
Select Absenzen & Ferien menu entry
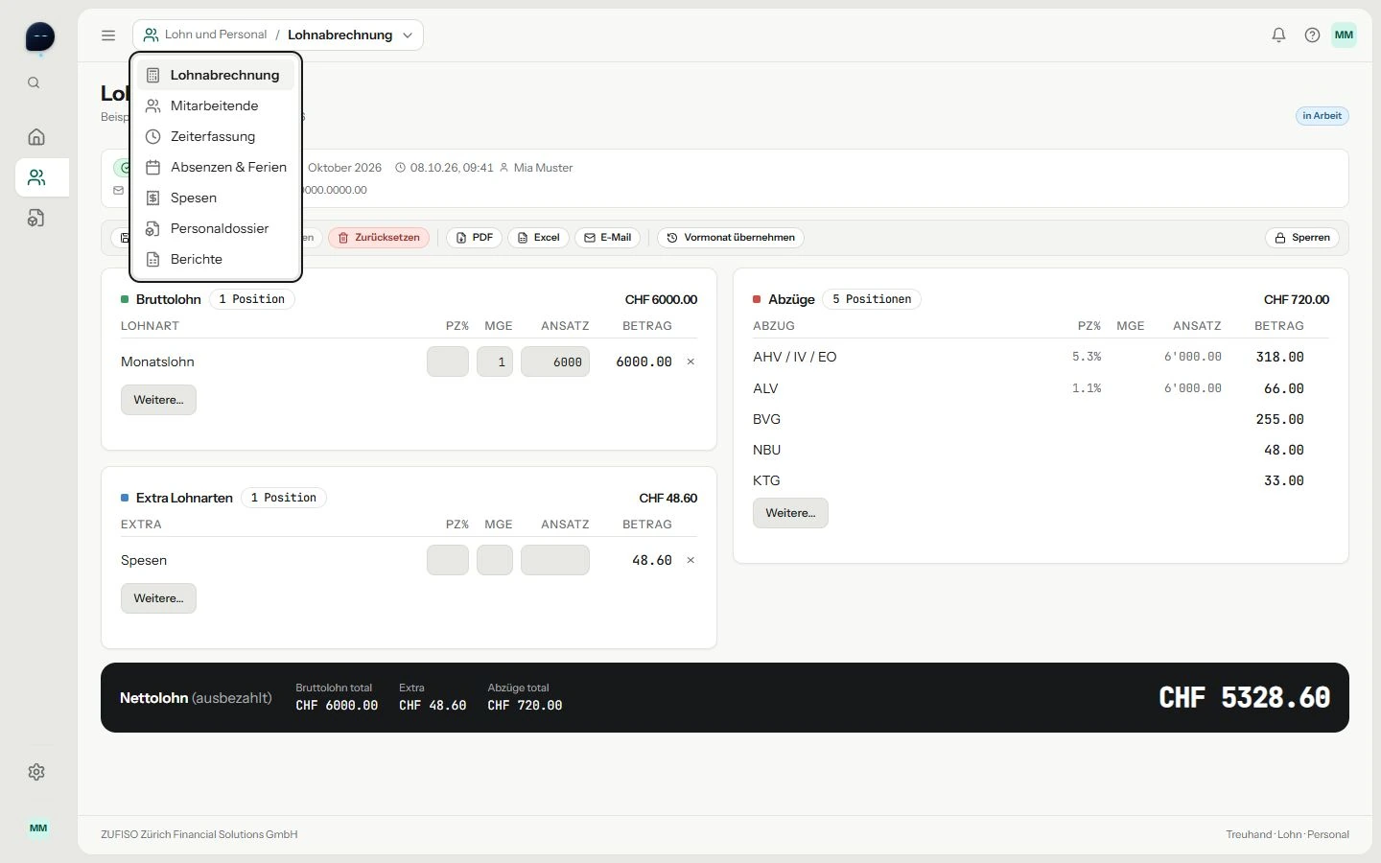(x=216, y=167)
